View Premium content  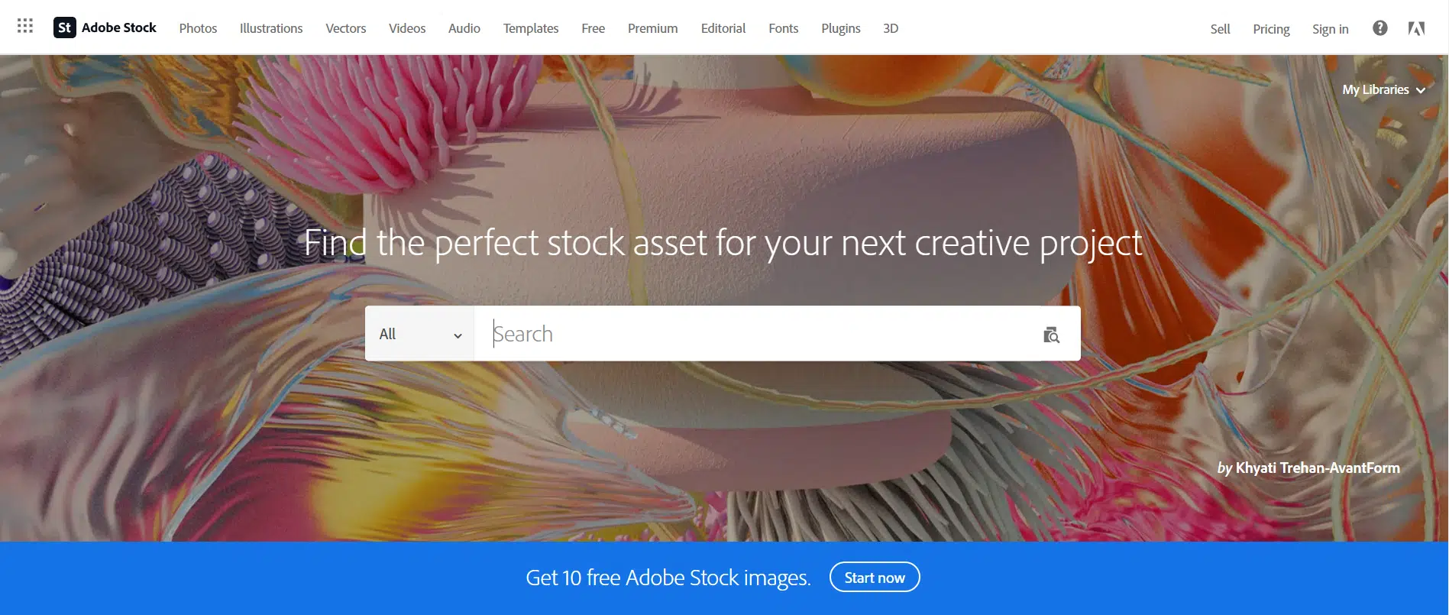[652, 28]
